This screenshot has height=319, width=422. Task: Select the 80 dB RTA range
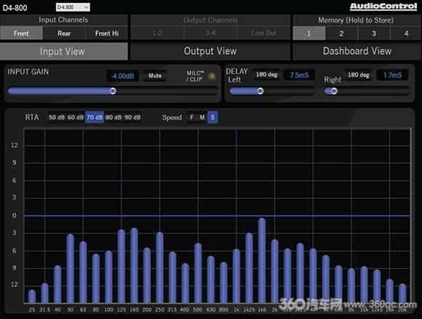[x=114, y=117]
